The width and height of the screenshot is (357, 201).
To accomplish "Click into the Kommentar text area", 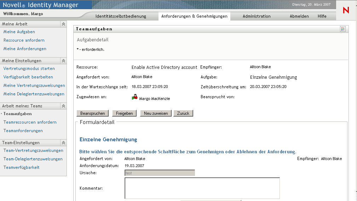I will coord(202,188).
